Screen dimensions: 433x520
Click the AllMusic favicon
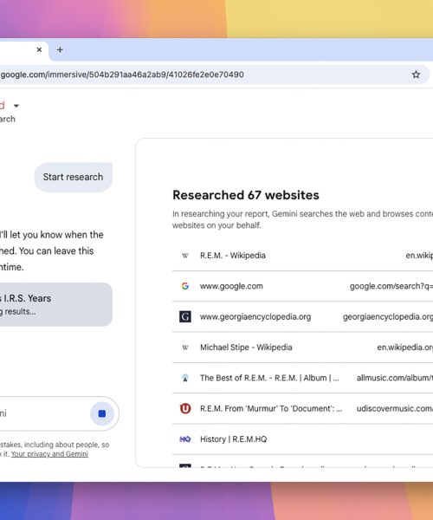[185, 378]
